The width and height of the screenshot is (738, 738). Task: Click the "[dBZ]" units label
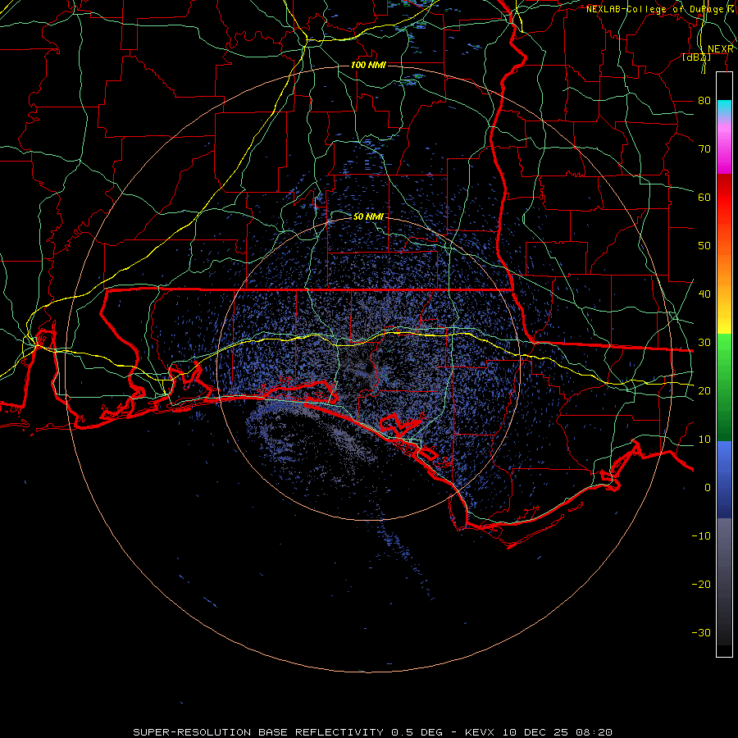click(696, 57)
